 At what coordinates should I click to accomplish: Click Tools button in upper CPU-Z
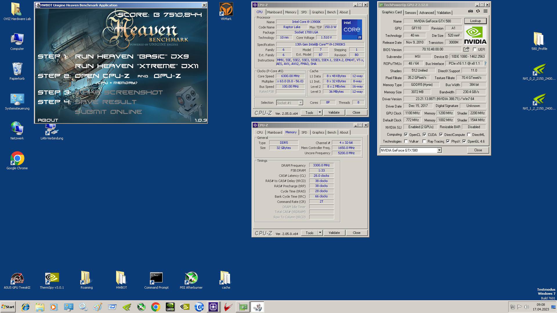[x=309, y=112]
